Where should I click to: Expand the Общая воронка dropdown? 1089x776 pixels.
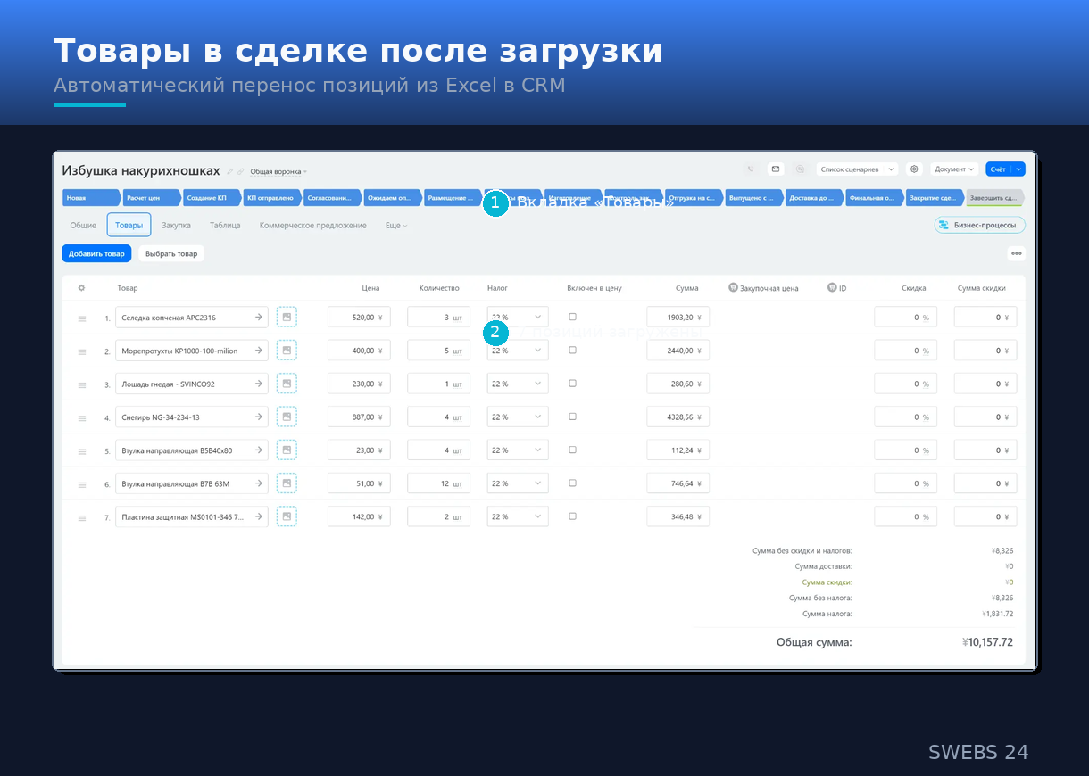(x=278, y=171)
